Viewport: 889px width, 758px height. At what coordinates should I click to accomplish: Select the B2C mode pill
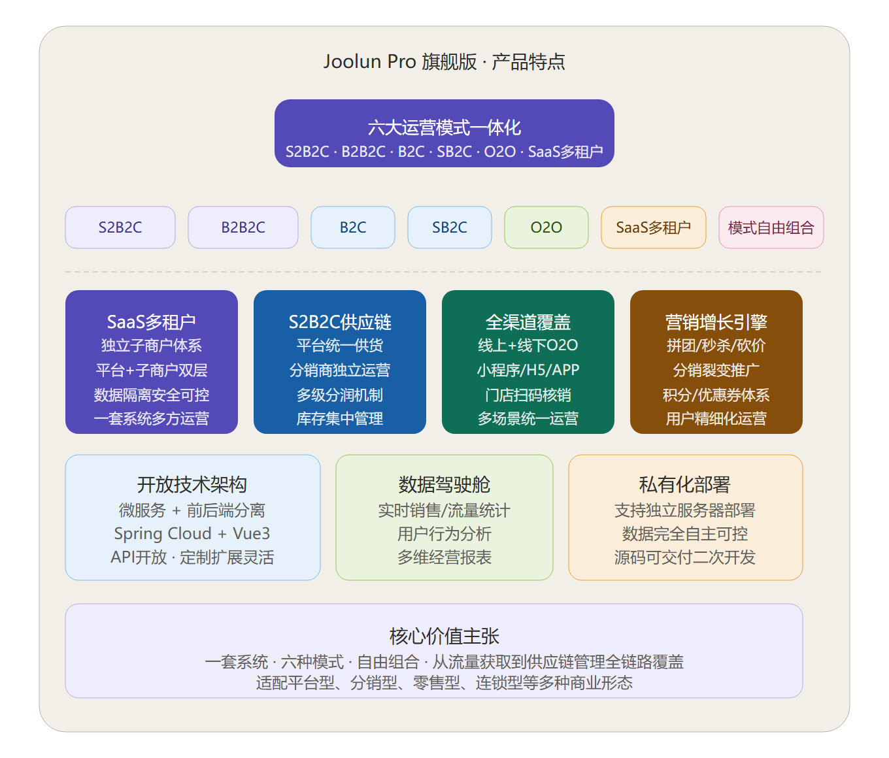[x=353, y=227]
